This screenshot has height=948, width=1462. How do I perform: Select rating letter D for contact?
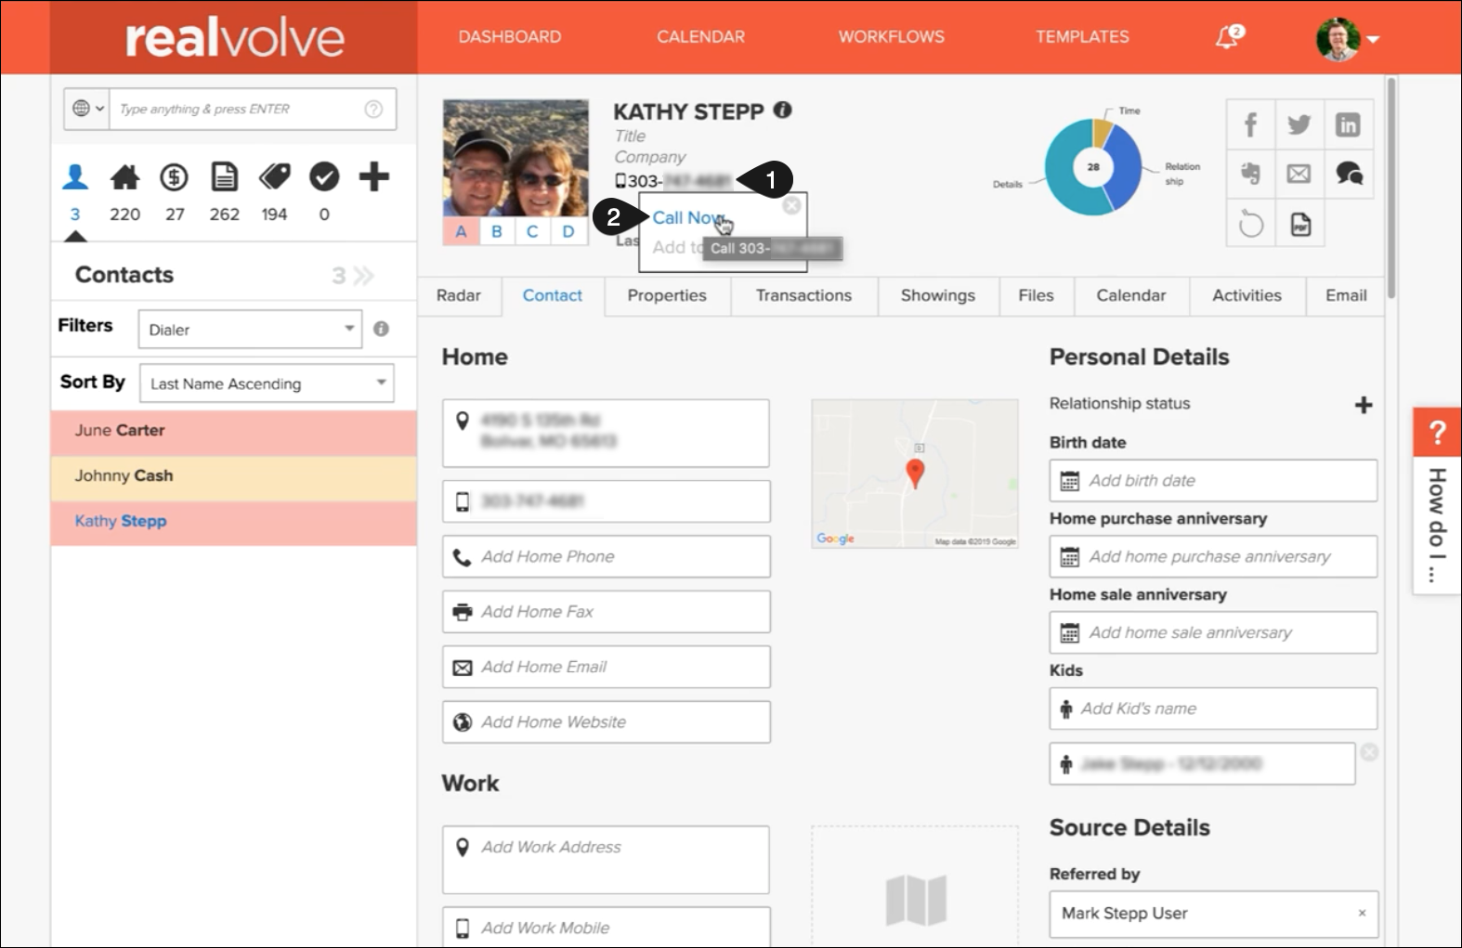568,231
